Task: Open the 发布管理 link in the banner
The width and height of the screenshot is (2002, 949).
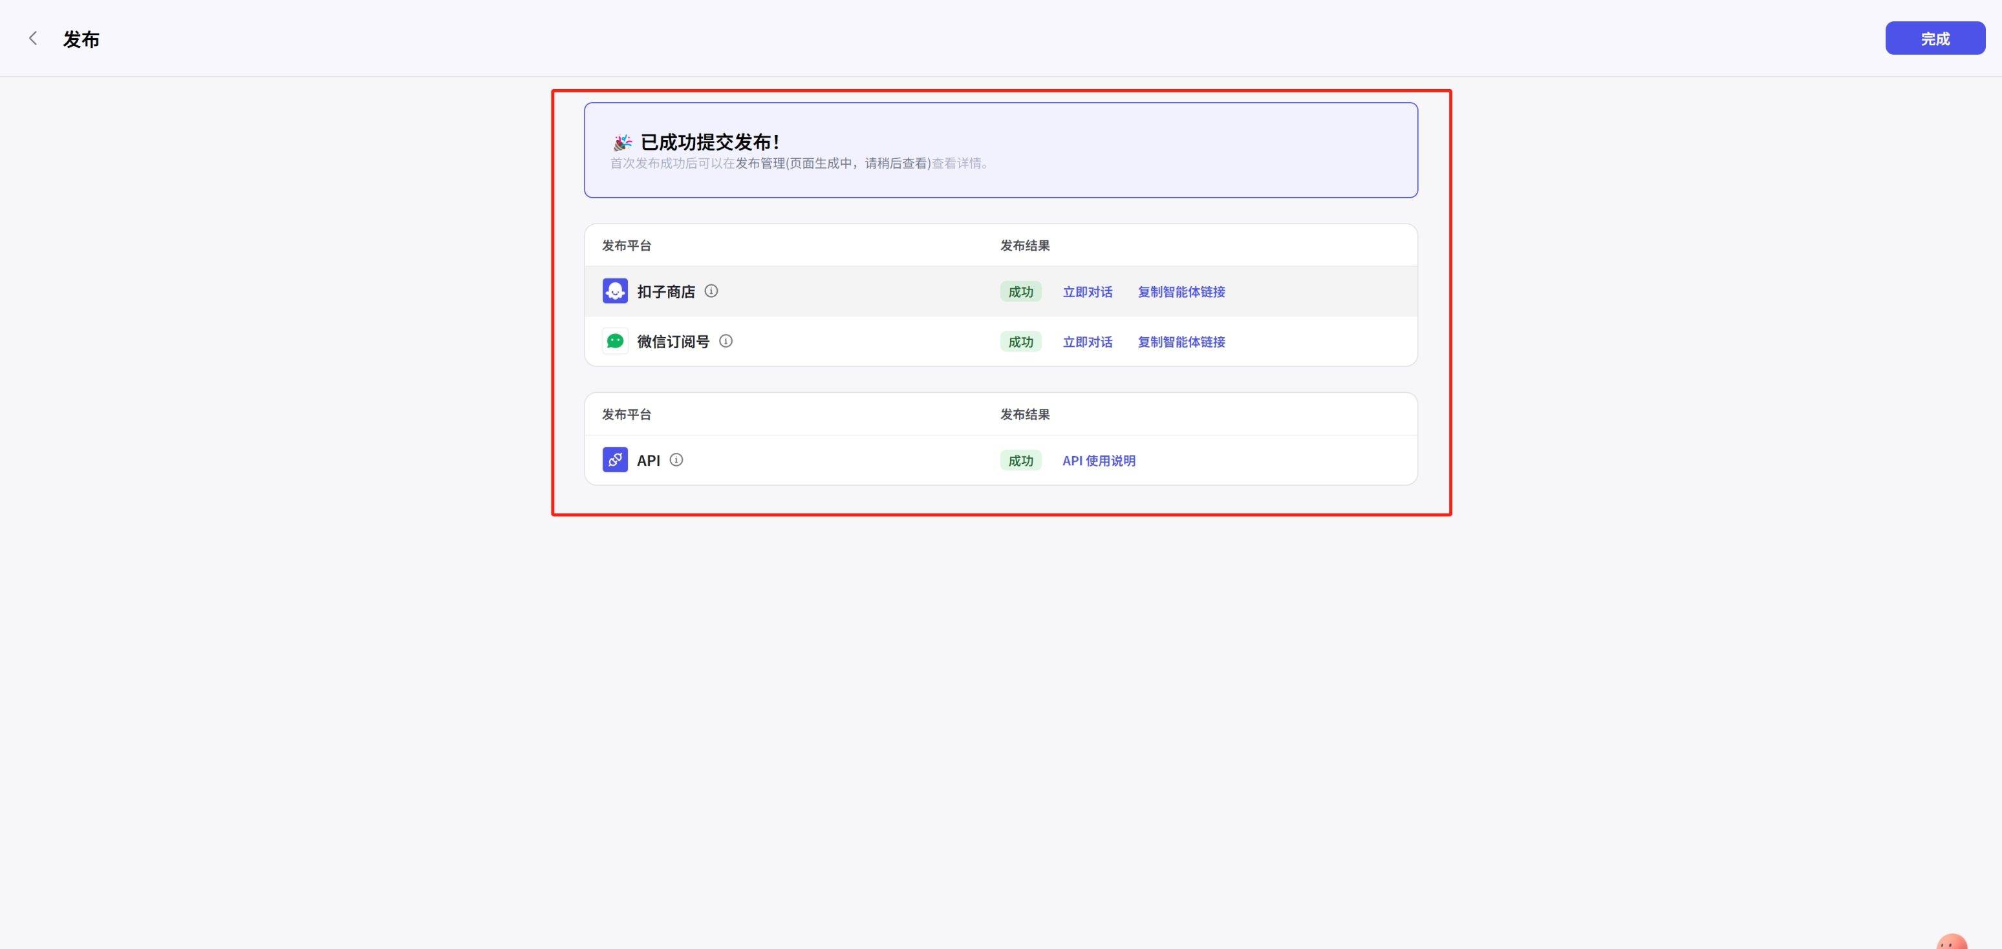Action: pyautogui.click(x=760, y=163)
